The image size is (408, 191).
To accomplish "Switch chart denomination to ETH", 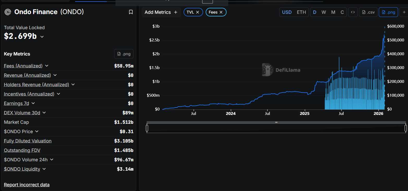I will (301, 12).
